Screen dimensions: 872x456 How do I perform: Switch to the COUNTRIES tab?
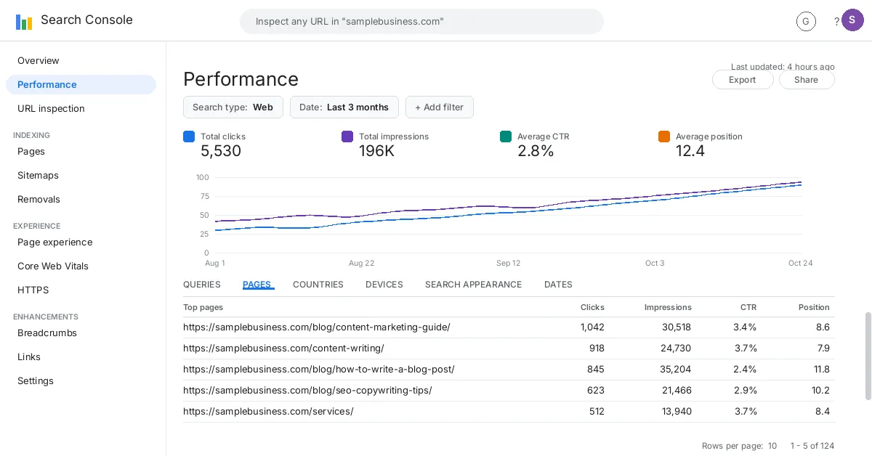coord(318,285)
